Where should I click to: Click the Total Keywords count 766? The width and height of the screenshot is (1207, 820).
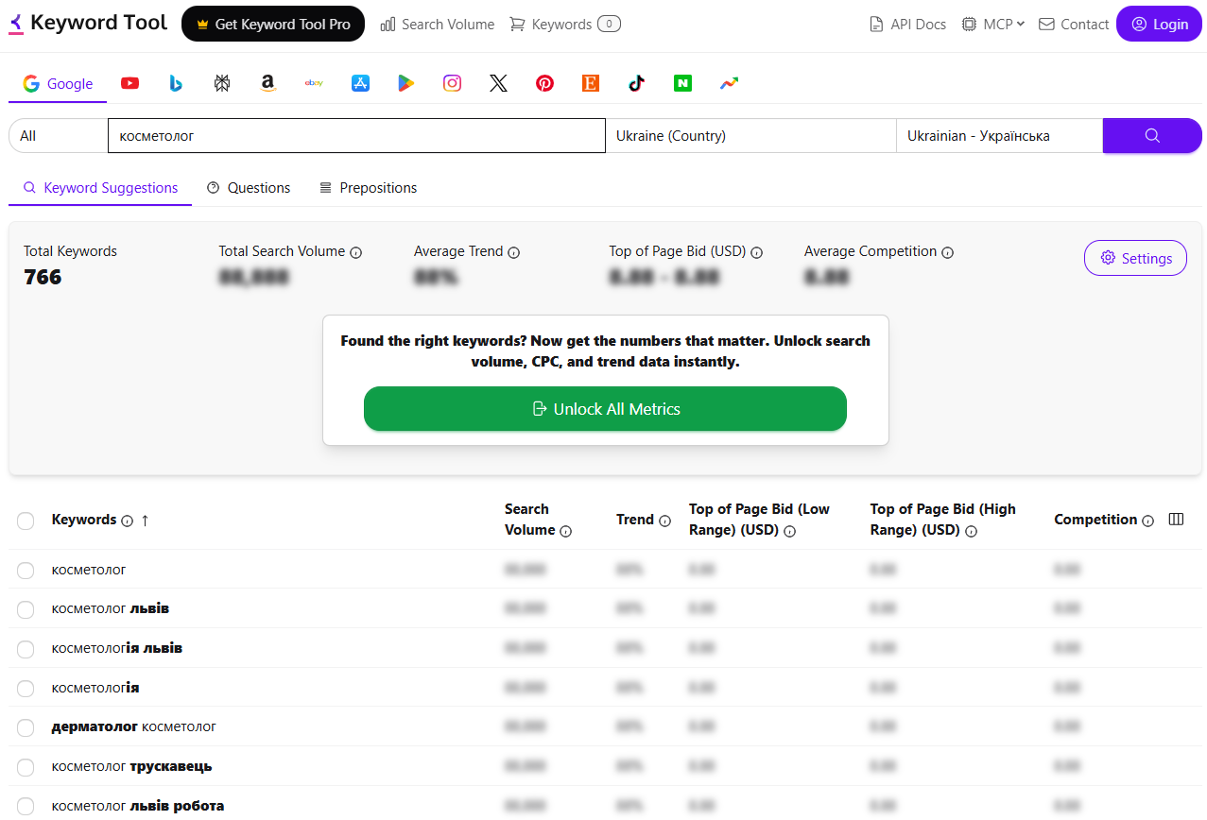[x=43, y=277]
